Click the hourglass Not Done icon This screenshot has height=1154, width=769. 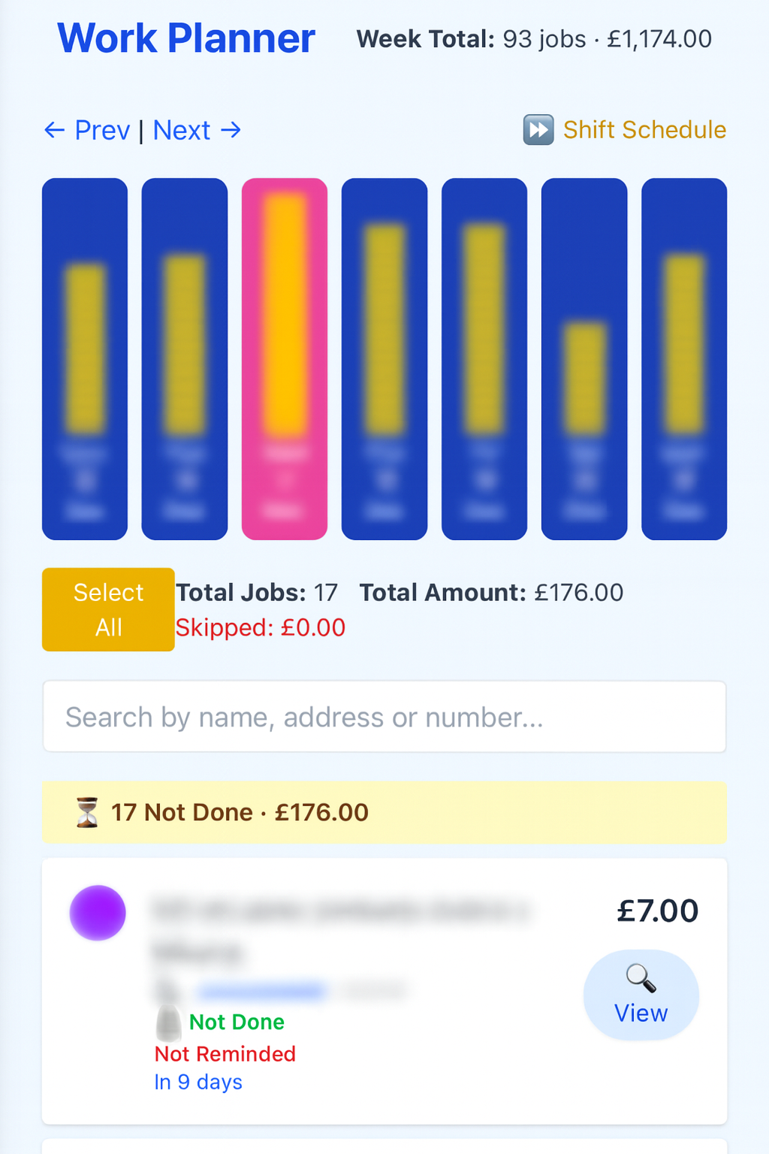[87, 812]
